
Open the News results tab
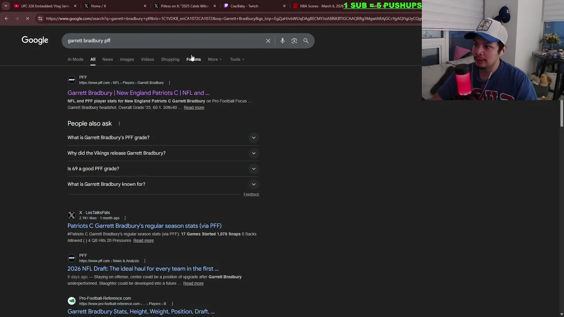[108, 59]
